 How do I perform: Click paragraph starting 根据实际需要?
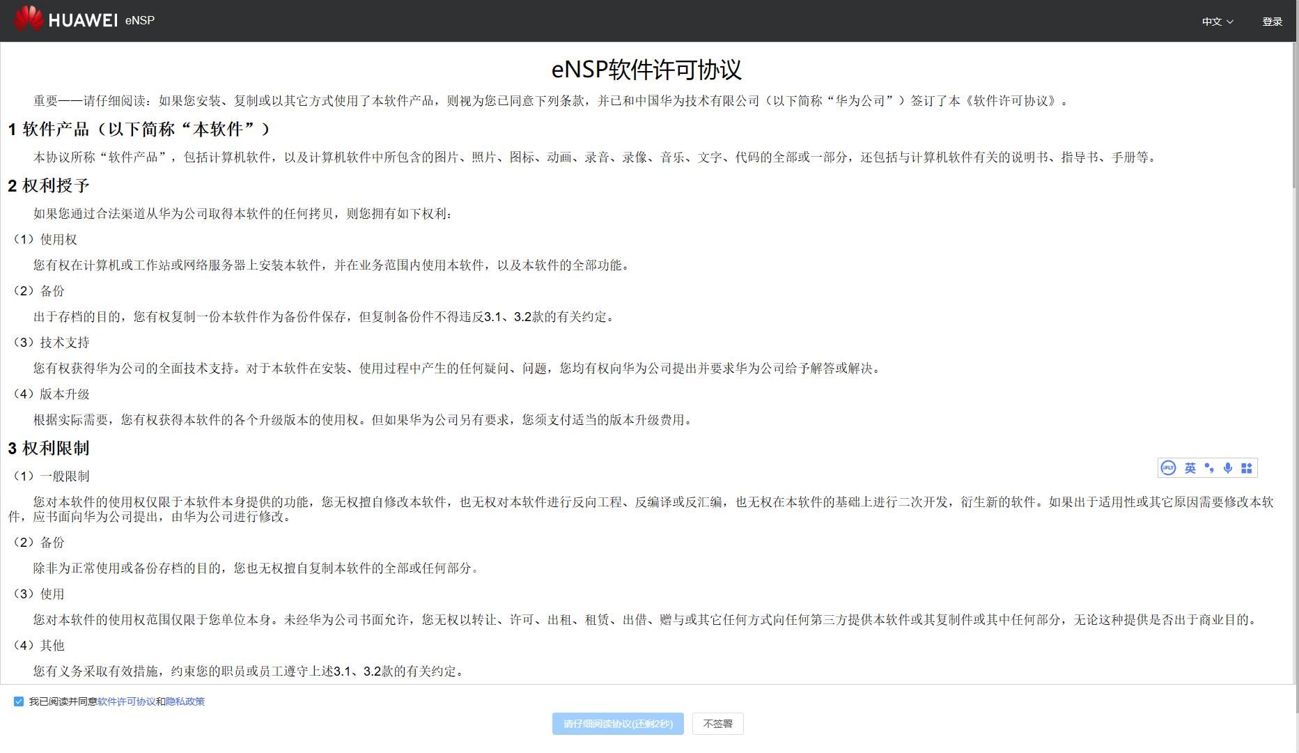click(364, 420)
